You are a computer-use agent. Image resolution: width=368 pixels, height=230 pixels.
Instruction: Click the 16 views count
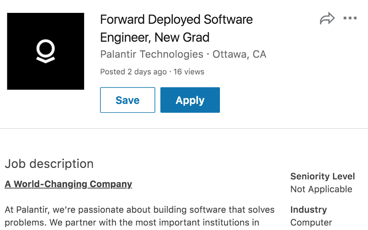coord(189,72)
